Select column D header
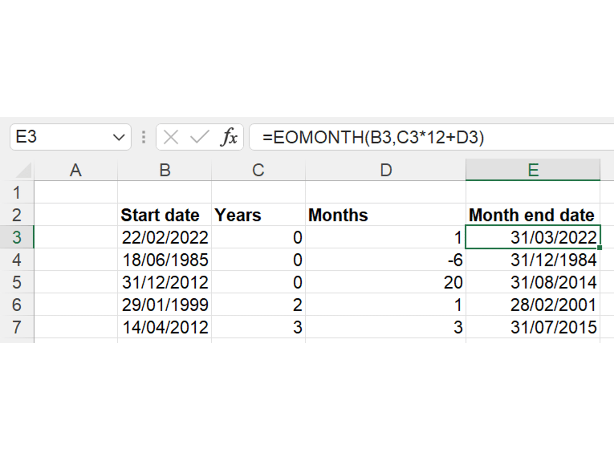Viewport: 614px width, 460px height. click(x=386, y=170)
